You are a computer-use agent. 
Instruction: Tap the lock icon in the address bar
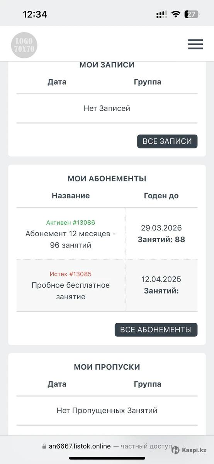(x=44, y=446)
